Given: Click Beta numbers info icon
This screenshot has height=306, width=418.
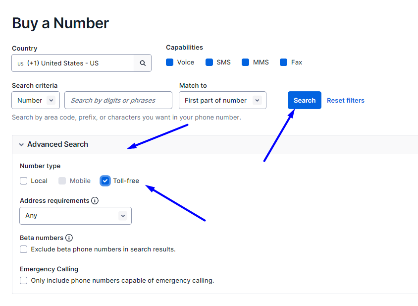Looking at the screenshot, I should tap(69, 238).
